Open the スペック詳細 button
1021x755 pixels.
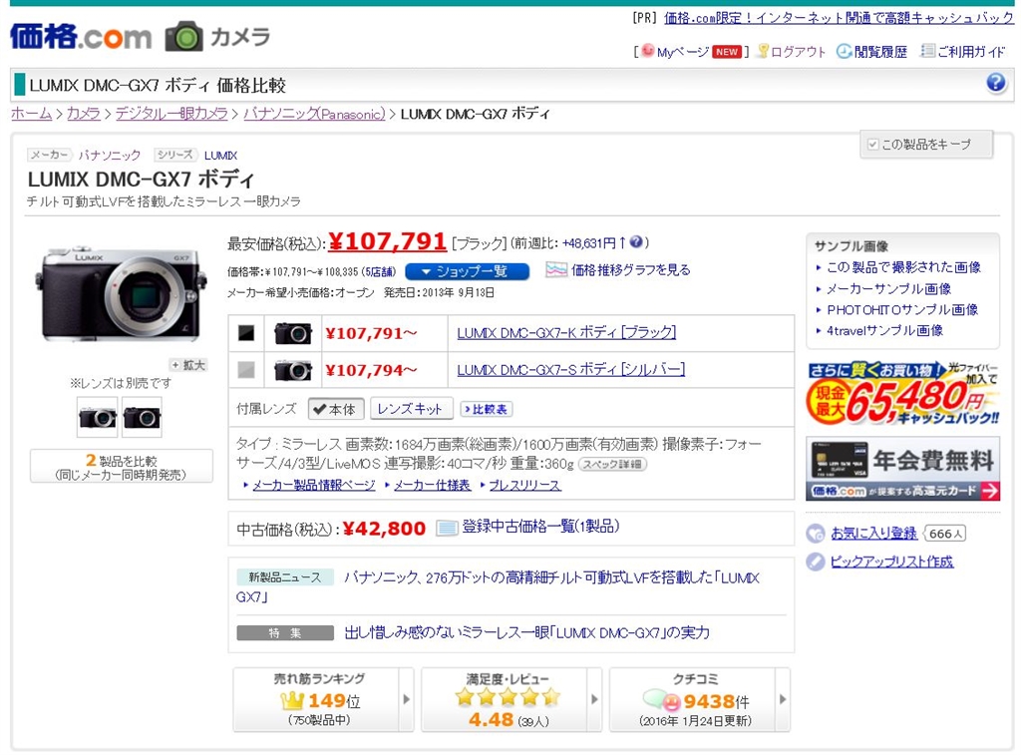pyautogui.click(x=612, y=465)
